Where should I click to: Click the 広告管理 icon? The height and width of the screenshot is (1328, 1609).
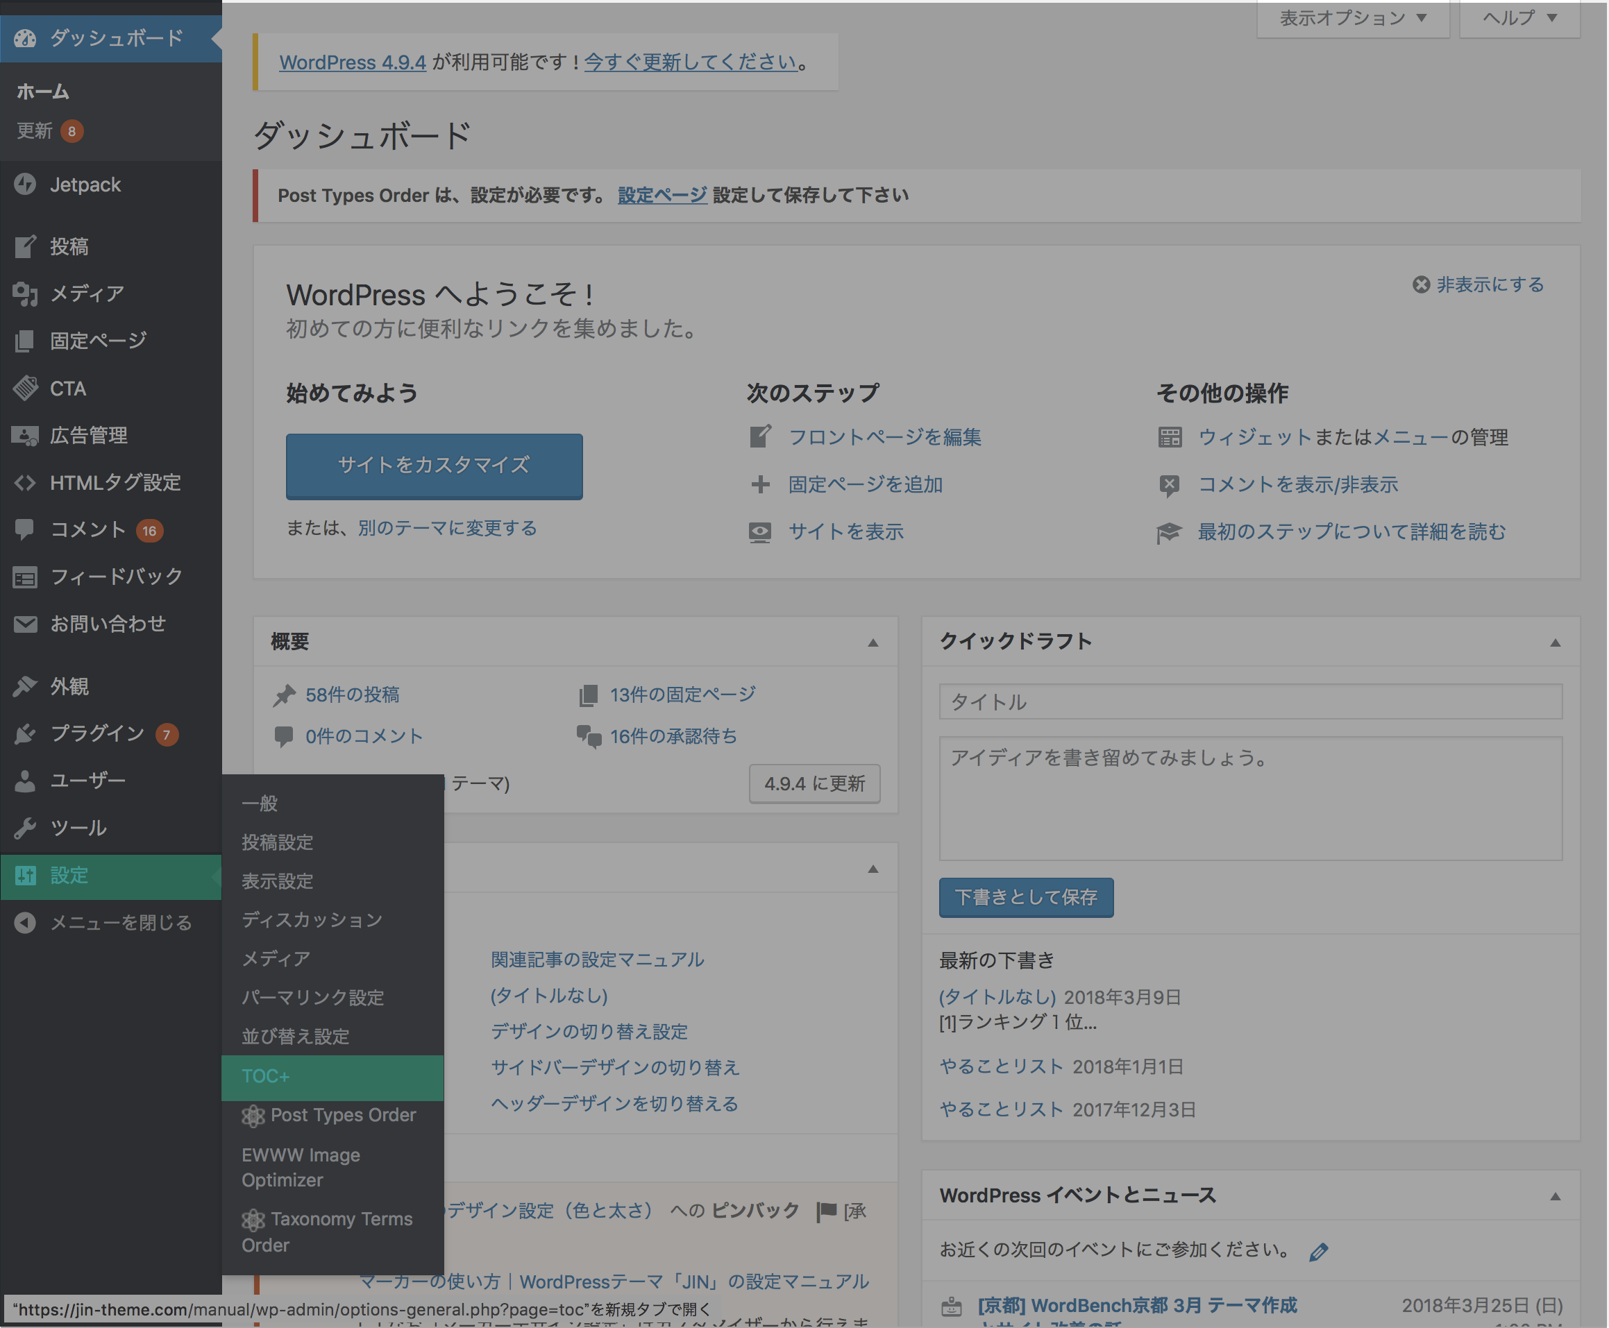point(24,436)
